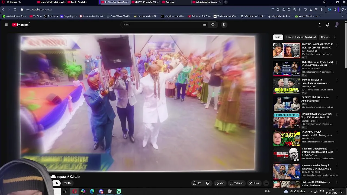Open menu for UV-SPESIAALI video
Image resolution: width=347 pixels, height=195 pixels.
(x=337, y=115)
